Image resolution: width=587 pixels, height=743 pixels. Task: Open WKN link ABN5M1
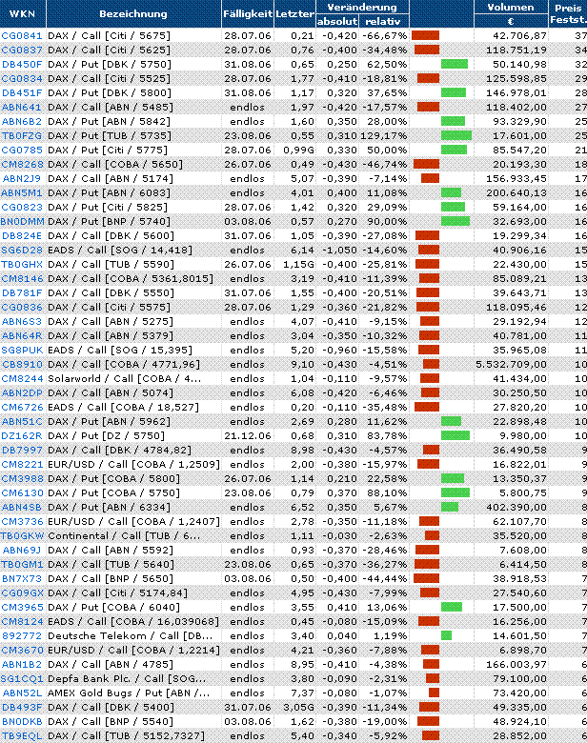pos(22,192)
